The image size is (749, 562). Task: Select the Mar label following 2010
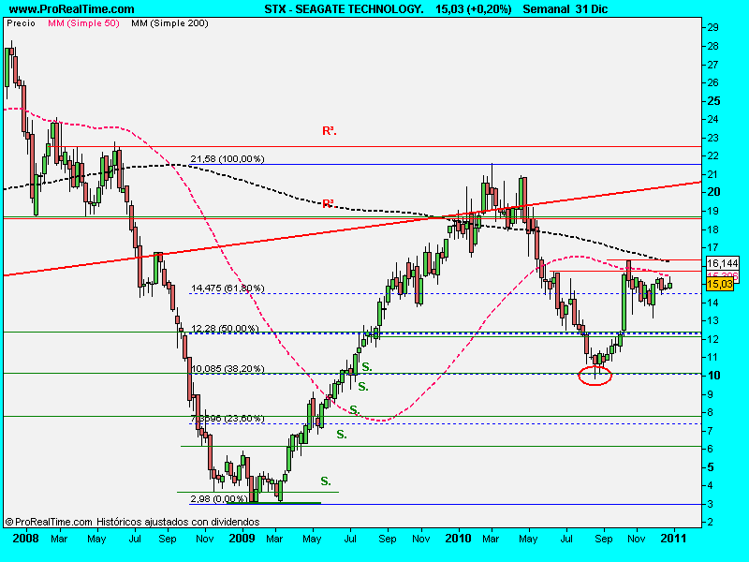pos(491,540)
